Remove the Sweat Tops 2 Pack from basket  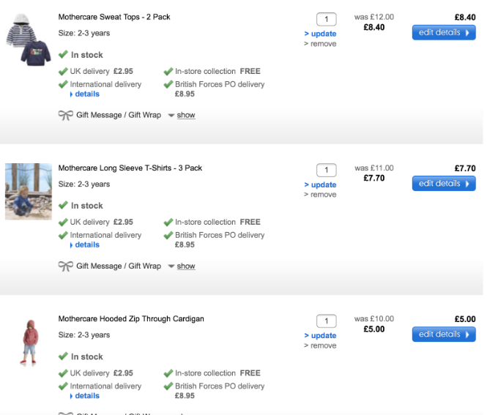click(323, 44)
